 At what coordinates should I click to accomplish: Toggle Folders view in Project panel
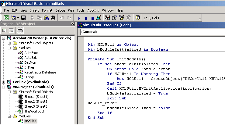[20, 30]
